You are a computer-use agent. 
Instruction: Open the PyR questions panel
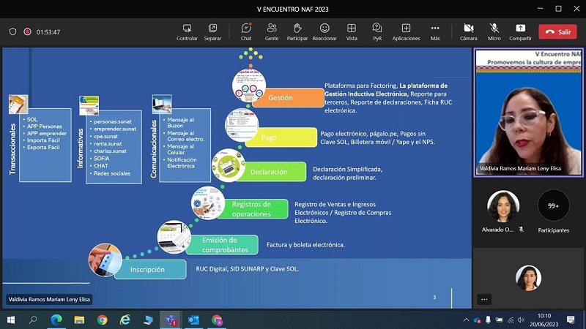tap(377, 31)
